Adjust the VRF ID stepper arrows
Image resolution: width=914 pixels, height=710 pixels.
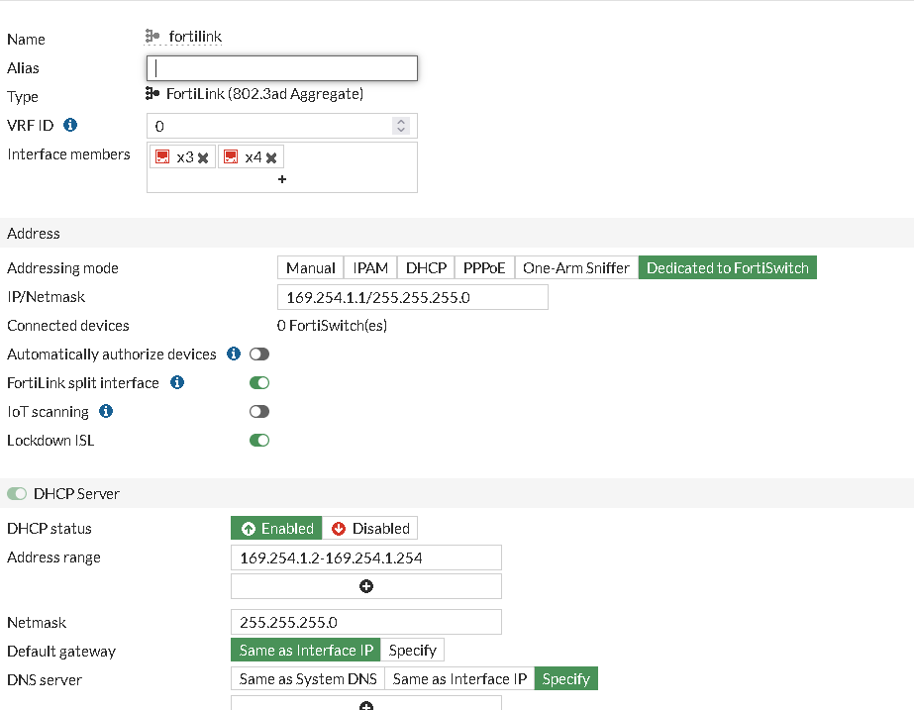[400, 126]
